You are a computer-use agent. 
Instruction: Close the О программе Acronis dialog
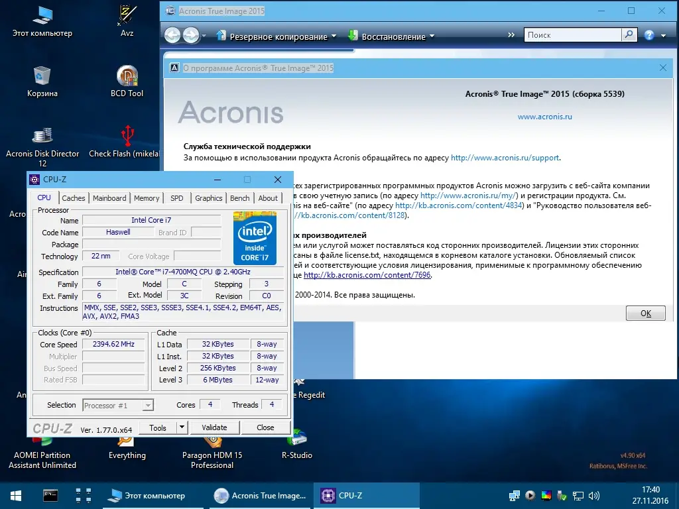pos(663,68)
